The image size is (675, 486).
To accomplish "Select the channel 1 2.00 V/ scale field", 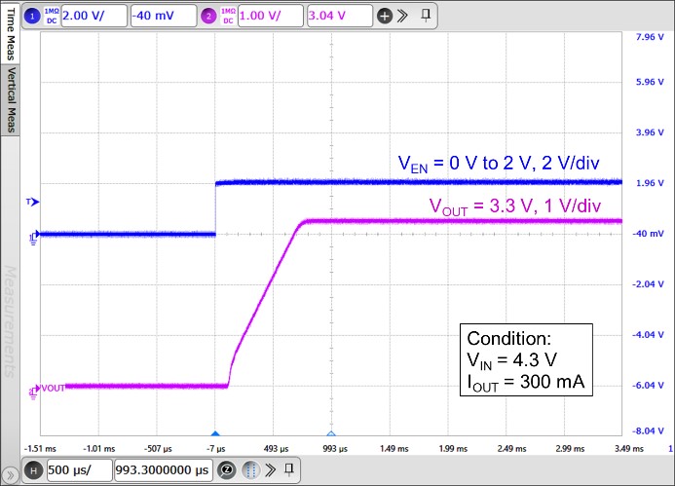I will point(92,17).
